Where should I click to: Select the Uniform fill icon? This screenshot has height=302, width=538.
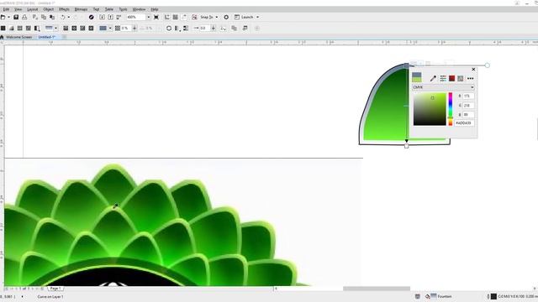pyautogui.click(x=3, y=28)
